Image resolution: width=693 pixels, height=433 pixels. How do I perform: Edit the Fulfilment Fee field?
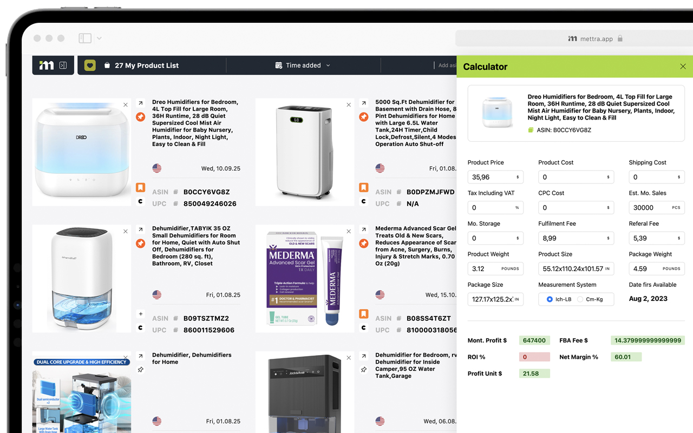pos(576,238)
